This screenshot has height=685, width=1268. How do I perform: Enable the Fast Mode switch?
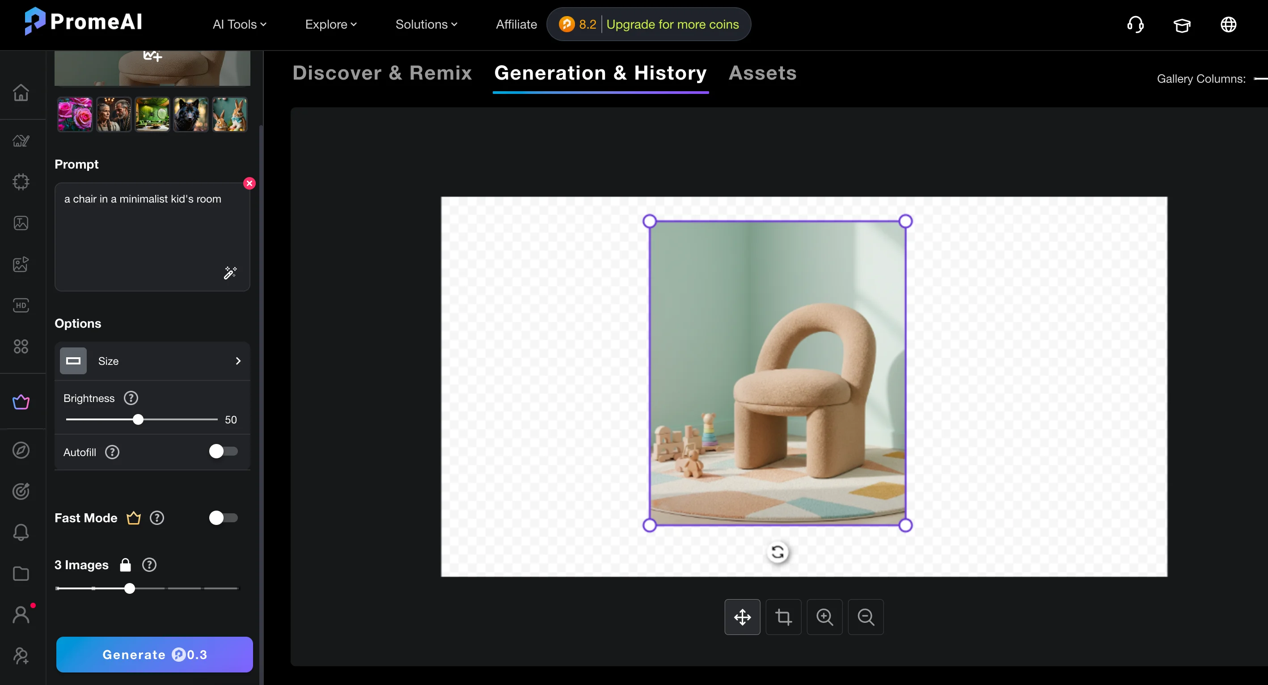point(223,518)
